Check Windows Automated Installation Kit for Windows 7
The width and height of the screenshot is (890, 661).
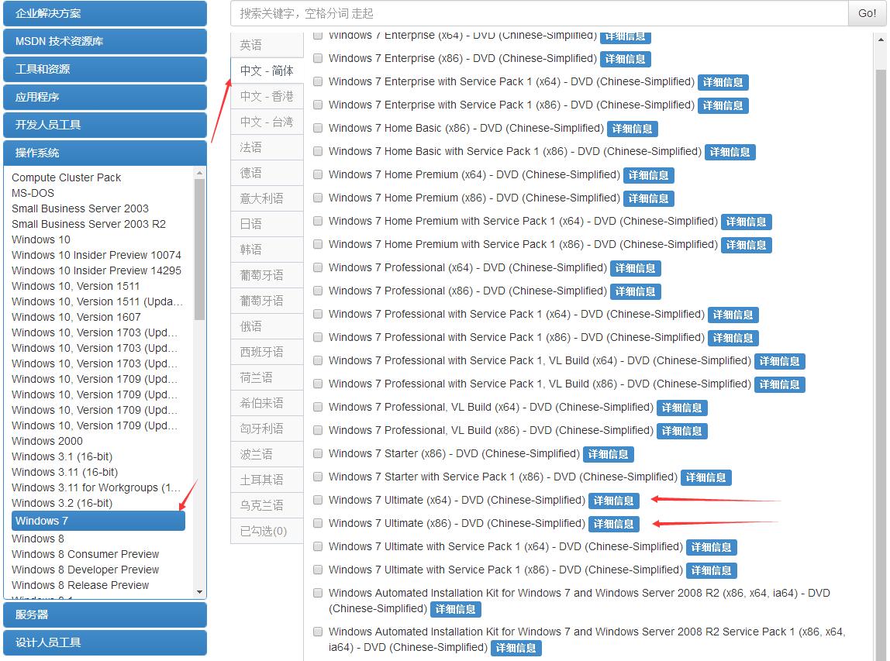pyautogui.click(x=318, y=592)
